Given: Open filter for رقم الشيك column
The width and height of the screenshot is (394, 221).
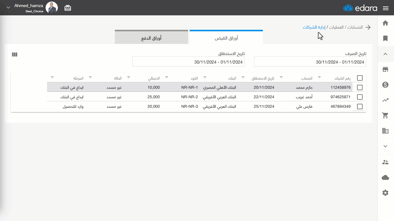Looking at the screenshot, I should click(319, 77).
